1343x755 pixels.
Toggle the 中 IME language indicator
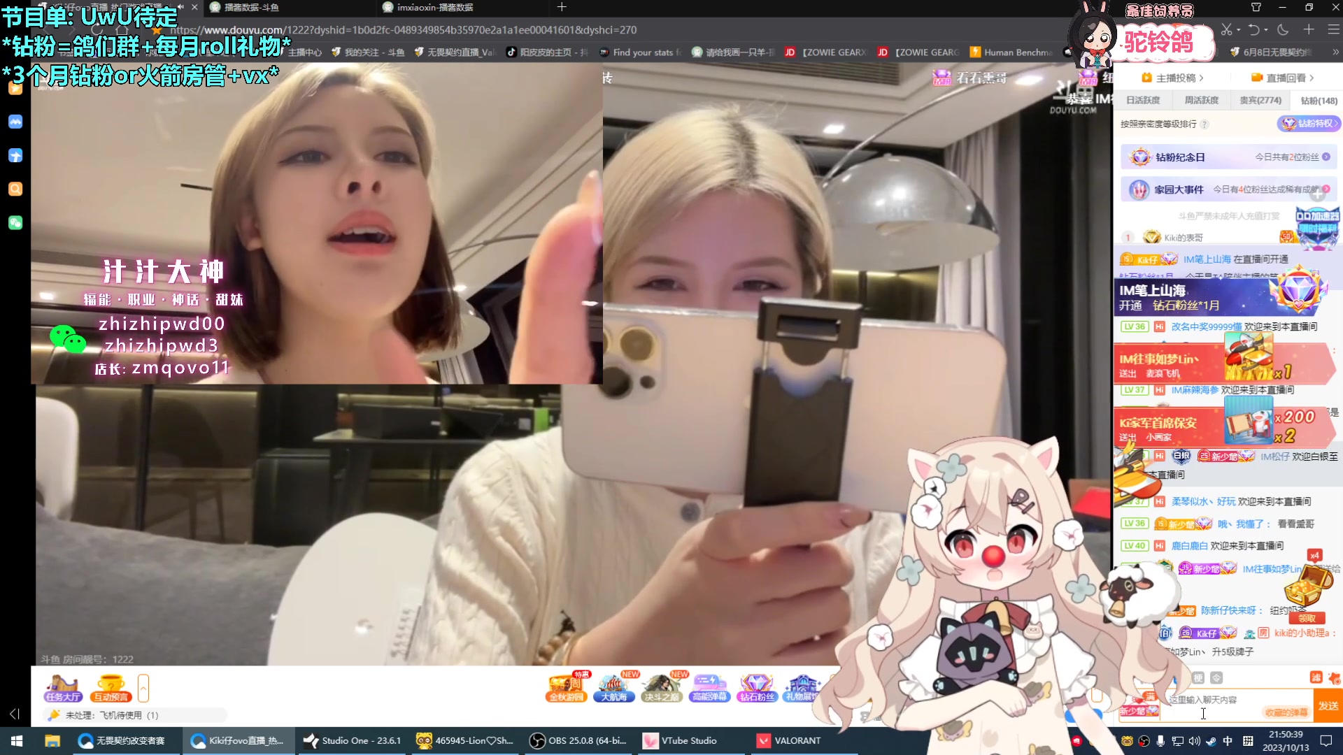pos(1228,741)
